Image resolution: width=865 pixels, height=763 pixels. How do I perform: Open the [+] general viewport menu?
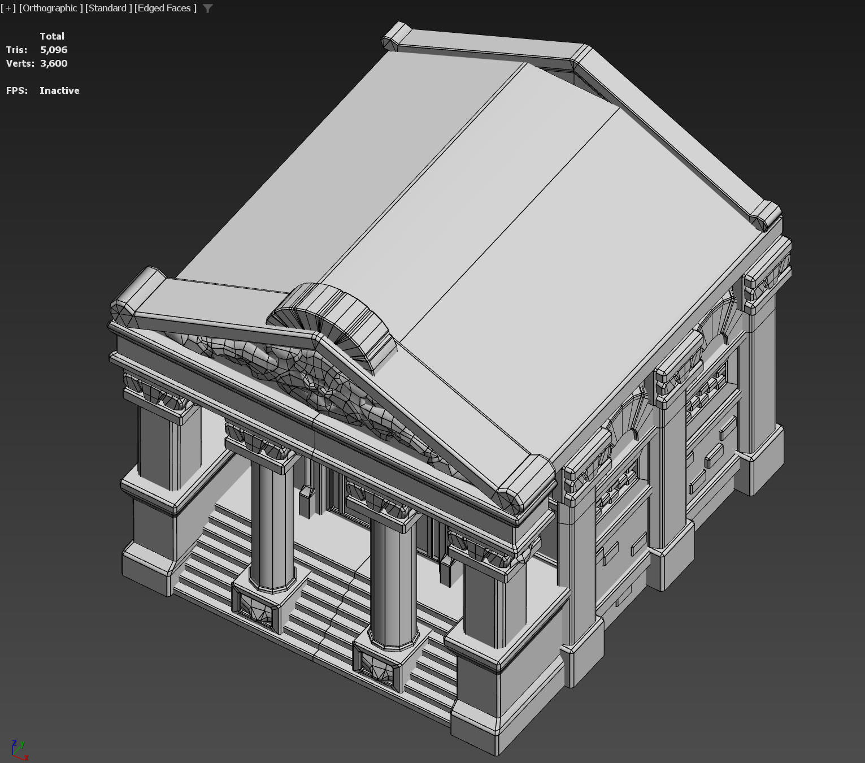[8, 8]
